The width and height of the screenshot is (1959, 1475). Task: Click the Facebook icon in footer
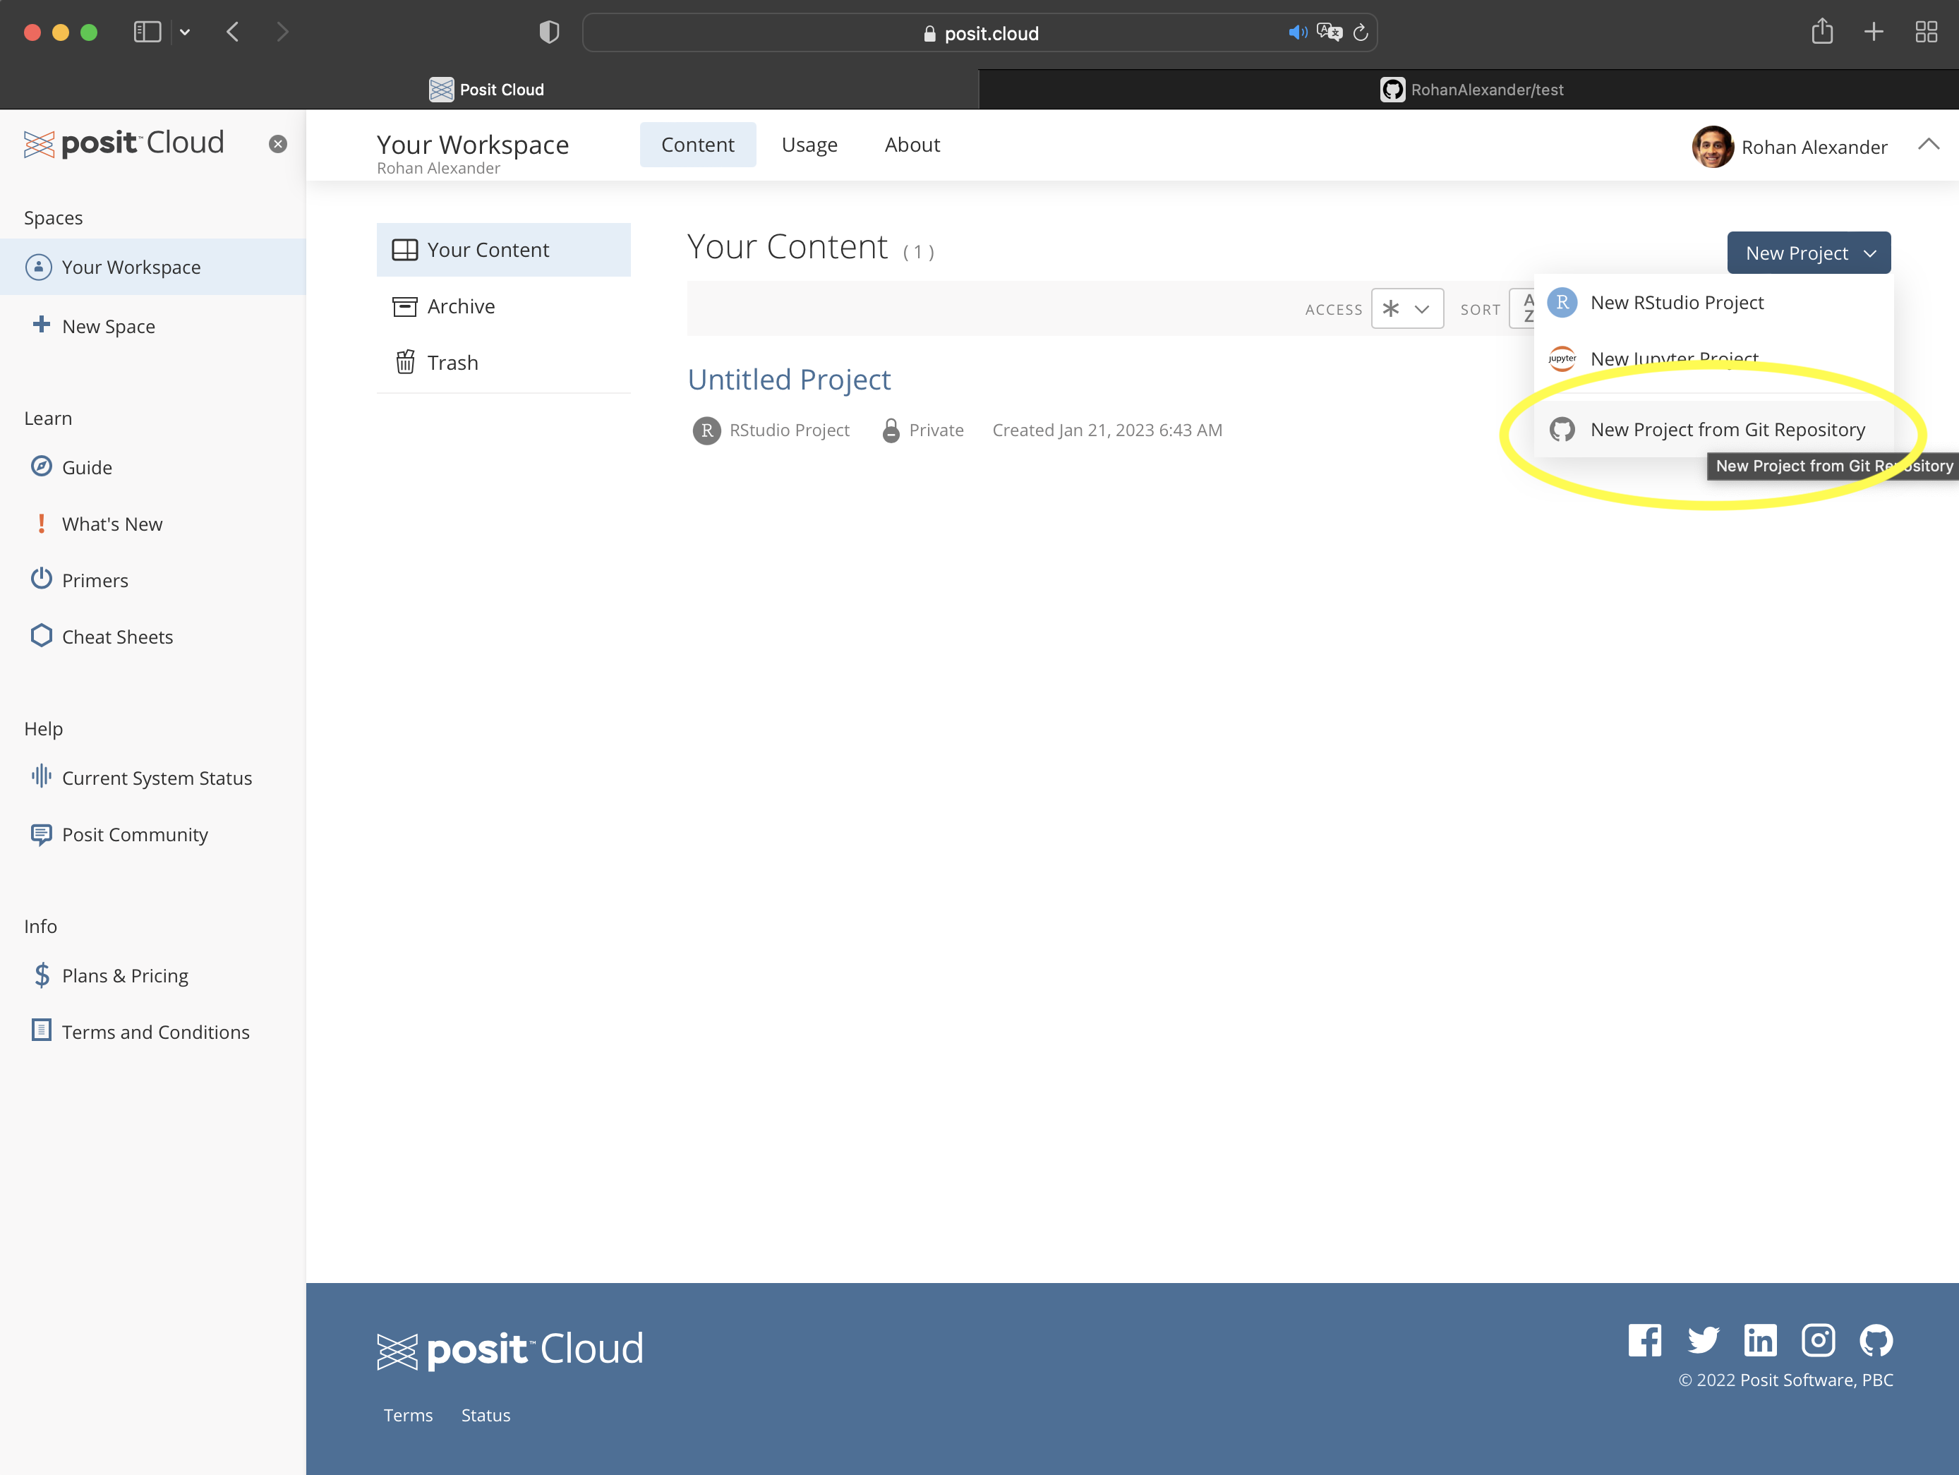[x=1644, y=1339]
